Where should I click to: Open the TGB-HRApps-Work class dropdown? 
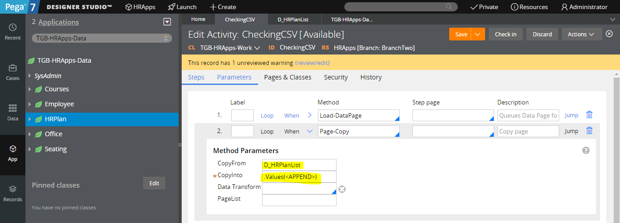pyautogui.click(x=230, y=47)
